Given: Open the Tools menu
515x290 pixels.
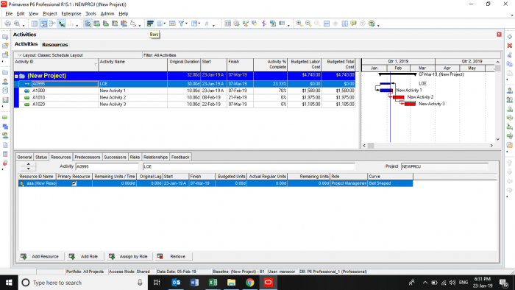Looking at the screenshot, I should tap(90, 13).
